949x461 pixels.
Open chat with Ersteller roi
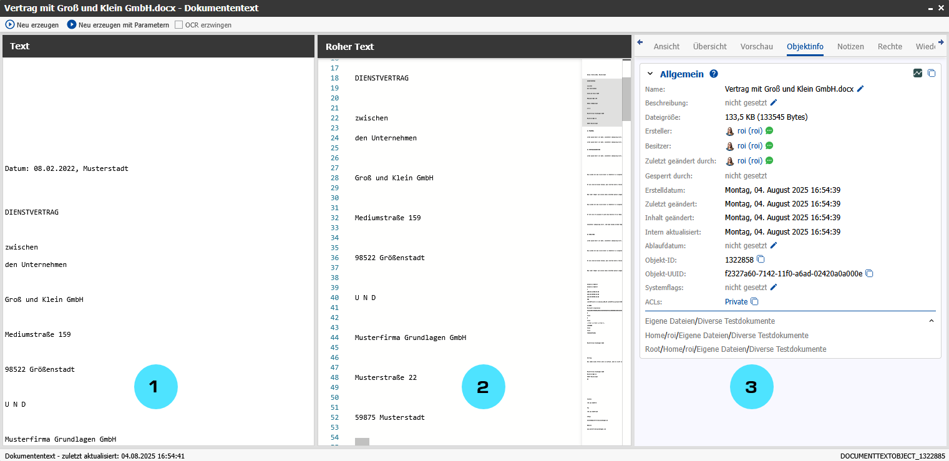tap(769, 131)
